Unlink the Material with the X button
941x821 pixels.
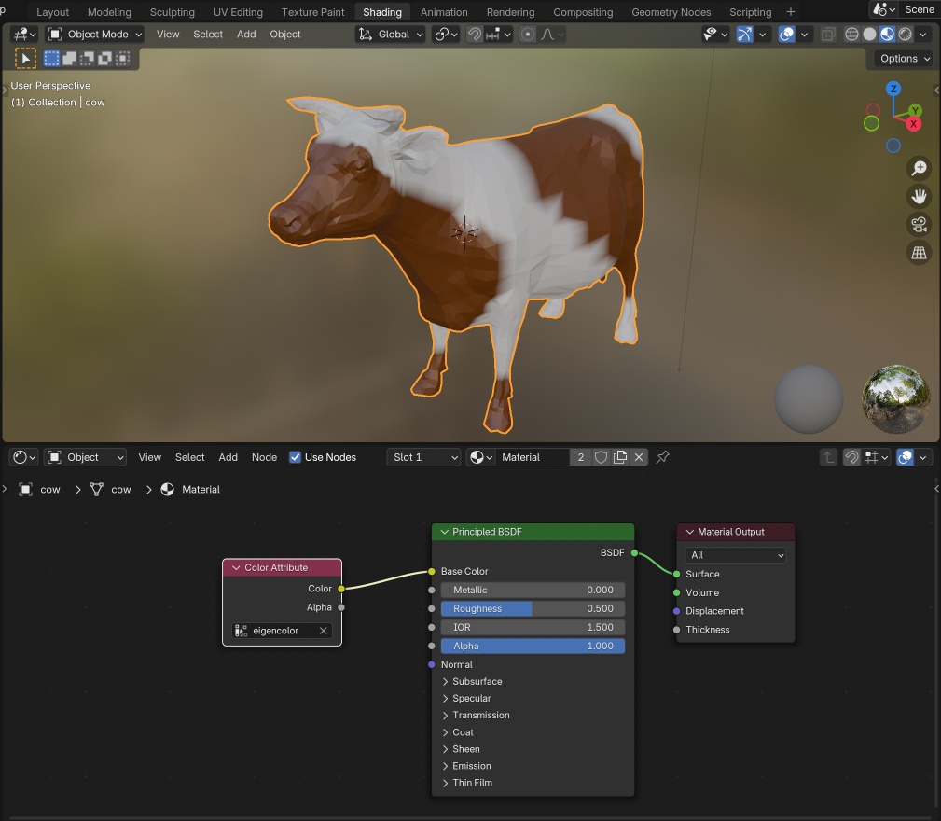[x=638, y=457]
